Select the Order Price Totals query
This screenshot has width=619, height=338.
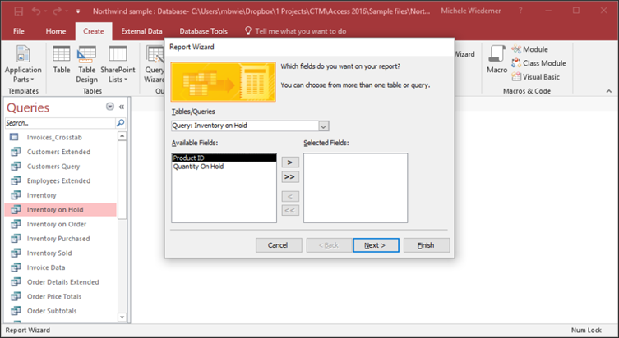pyautogui.click(x=61, y=296)
